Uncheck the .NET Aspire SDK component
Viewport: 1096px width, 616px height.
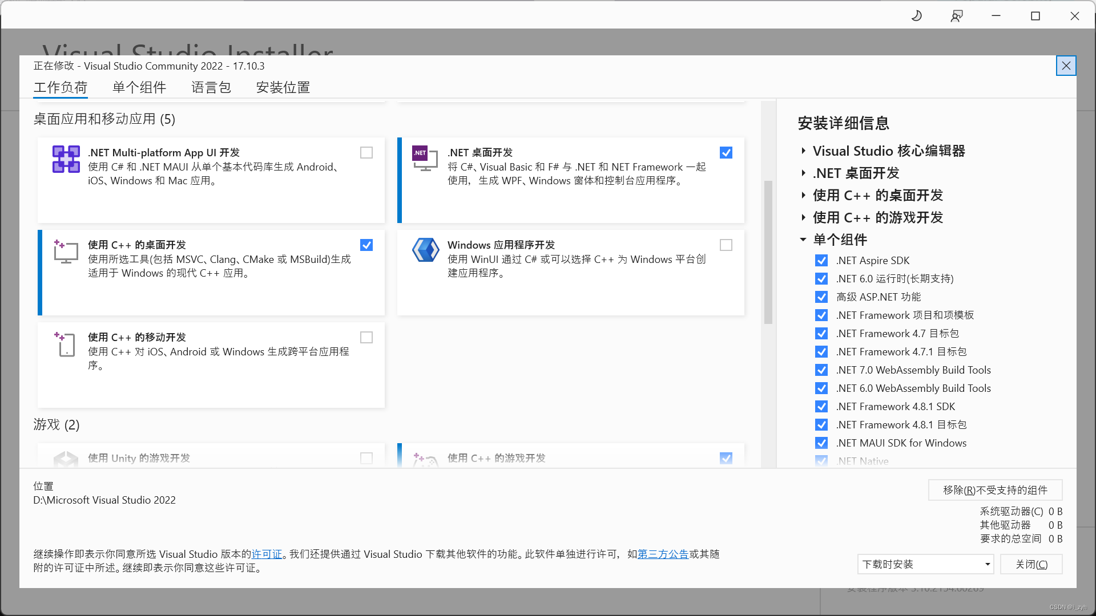821,261
